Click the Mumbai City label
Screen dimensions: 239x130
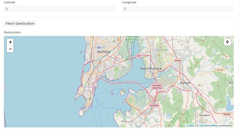pyautogui.click(x=87, y=89)
